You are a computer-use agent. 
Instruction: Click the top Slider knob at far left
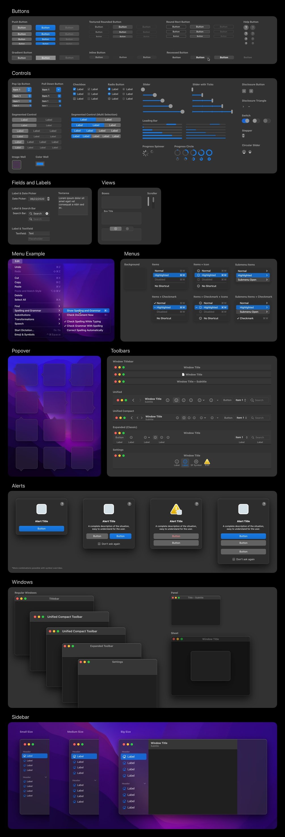pos(143,89)
